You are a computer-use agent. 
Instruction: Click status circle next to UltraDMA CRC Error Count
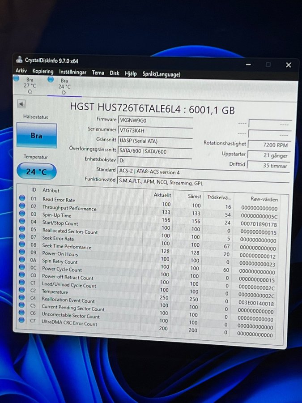[x=21, y=320]
